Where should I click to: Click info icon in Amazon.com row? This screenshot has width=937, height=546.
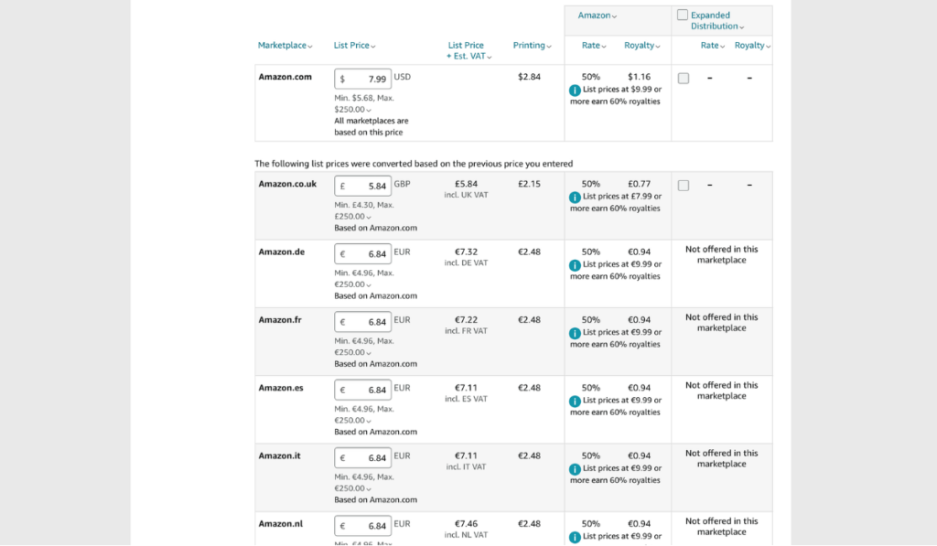(575, 91)
